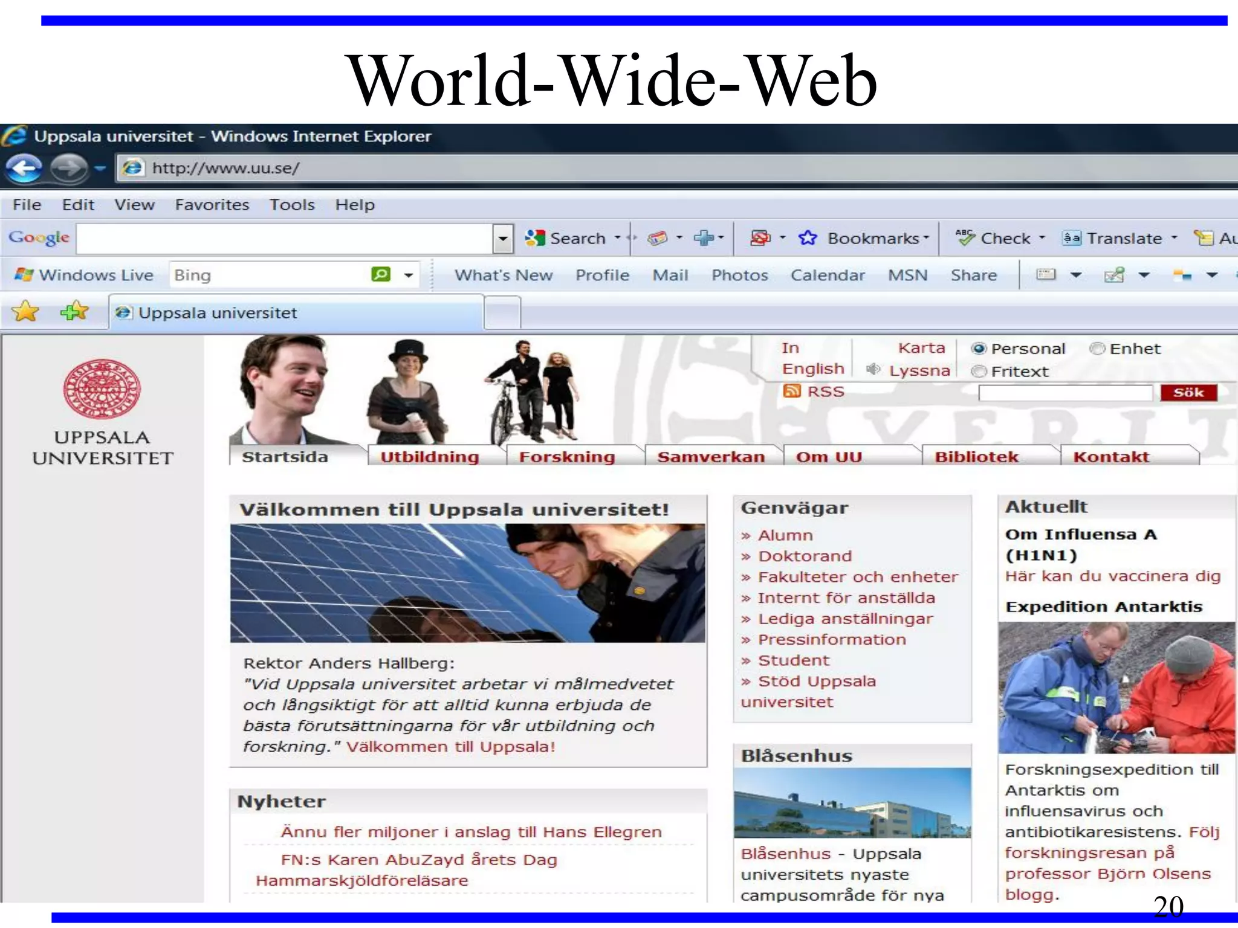Click the Bing search field
Image resolution: width=1238 pixels, height=928 pixels.
[269, 275]
